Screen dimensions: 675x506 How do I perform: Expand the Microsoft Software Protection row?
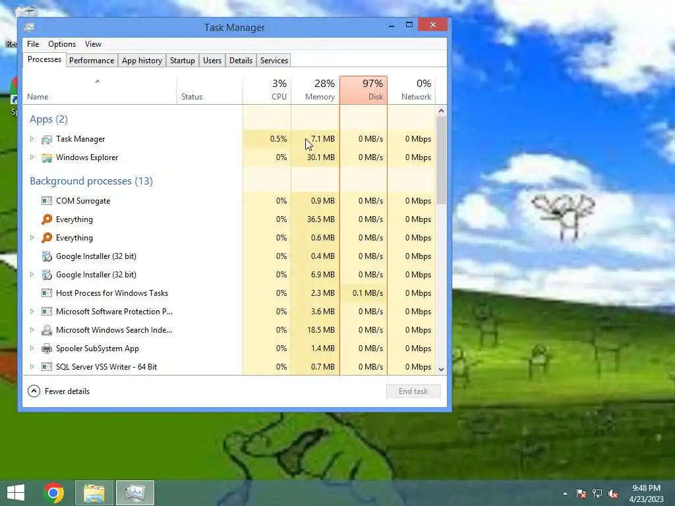coord(32,312)
